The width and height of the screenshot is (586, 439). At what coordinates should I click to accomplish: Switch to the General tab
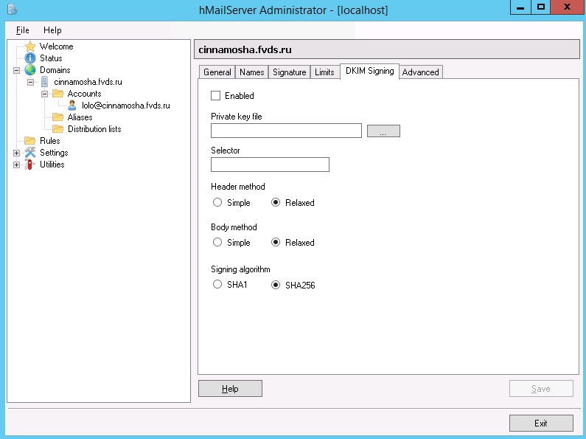pyautogui.click(x=217, y=72)
